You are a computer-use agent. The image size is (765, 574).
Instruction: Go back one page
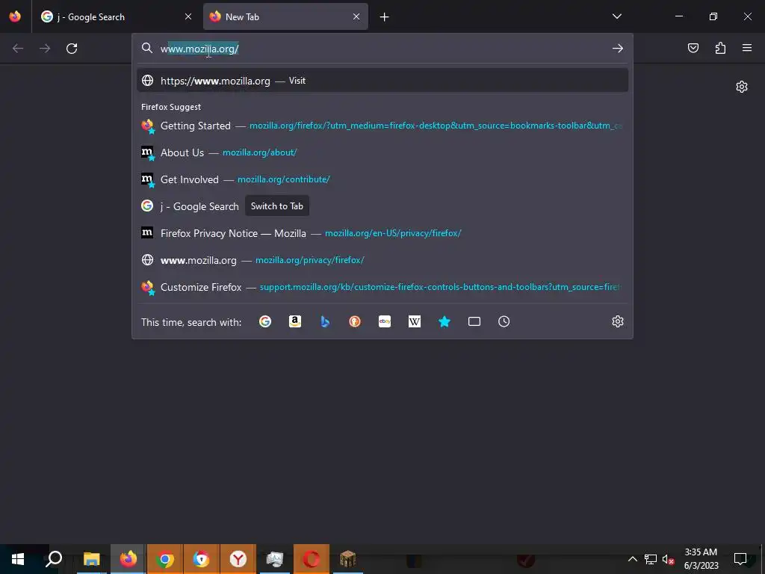(18, 49)
